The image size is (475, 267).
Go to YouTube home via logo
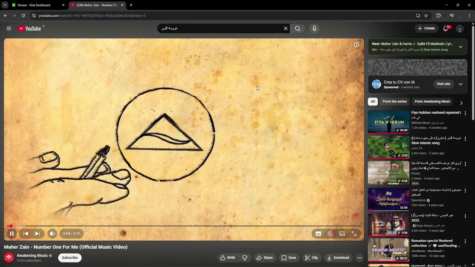click(29, 29)
